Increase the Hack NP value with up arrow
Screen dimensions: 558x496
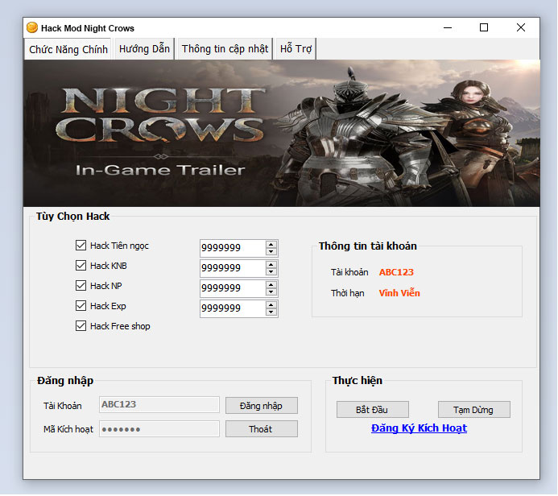[271, 285]
